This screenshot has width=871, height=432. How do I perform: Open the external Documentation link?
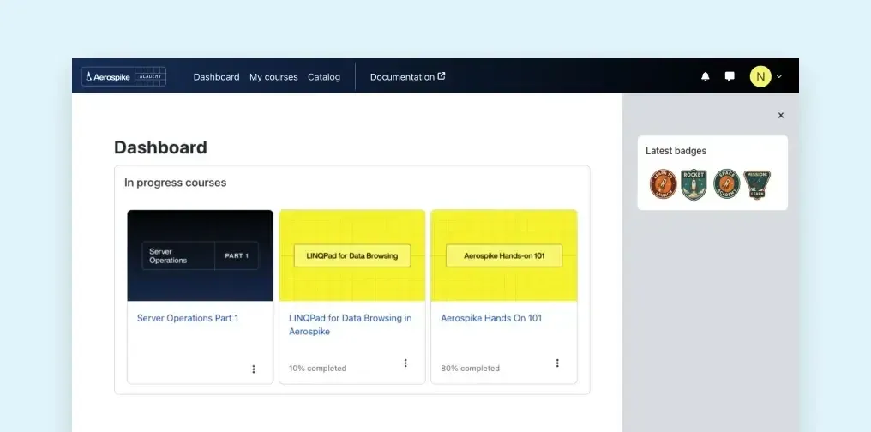click(x=408, y=77)
